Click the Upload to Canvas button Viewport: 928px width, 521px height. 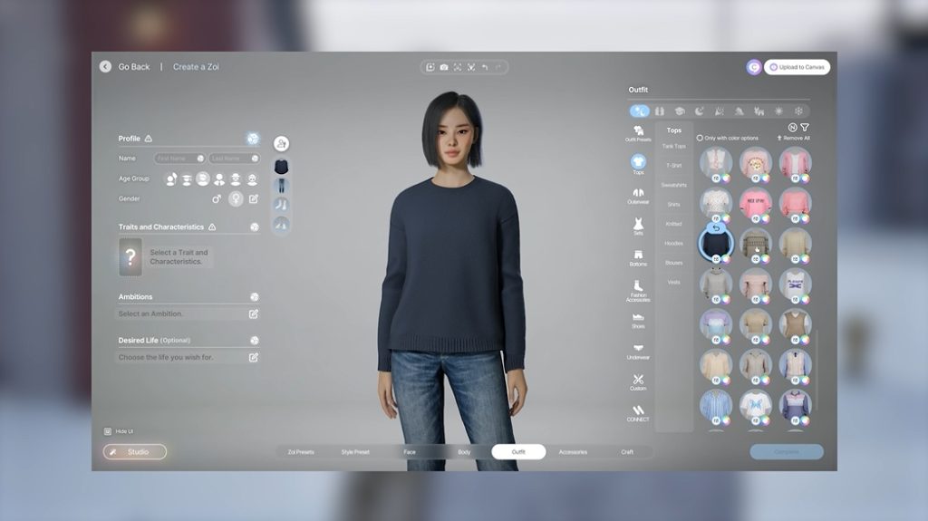(x=797, y=67)
